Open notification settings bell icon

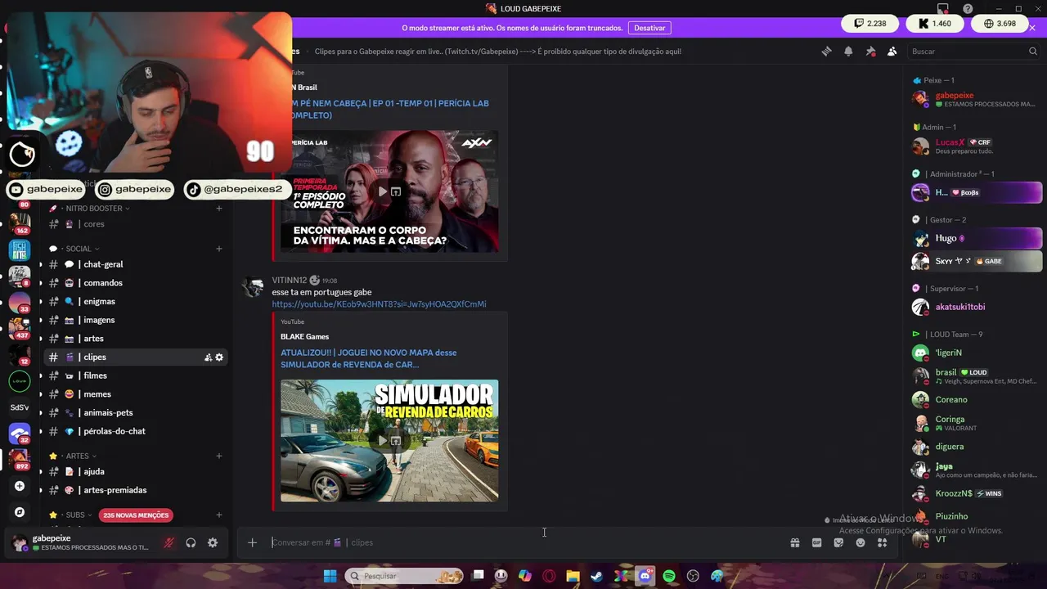[848, 51]
